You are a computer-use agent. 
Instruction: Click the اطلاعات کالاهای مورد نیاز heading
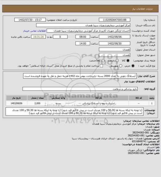[x=139, y=81]
